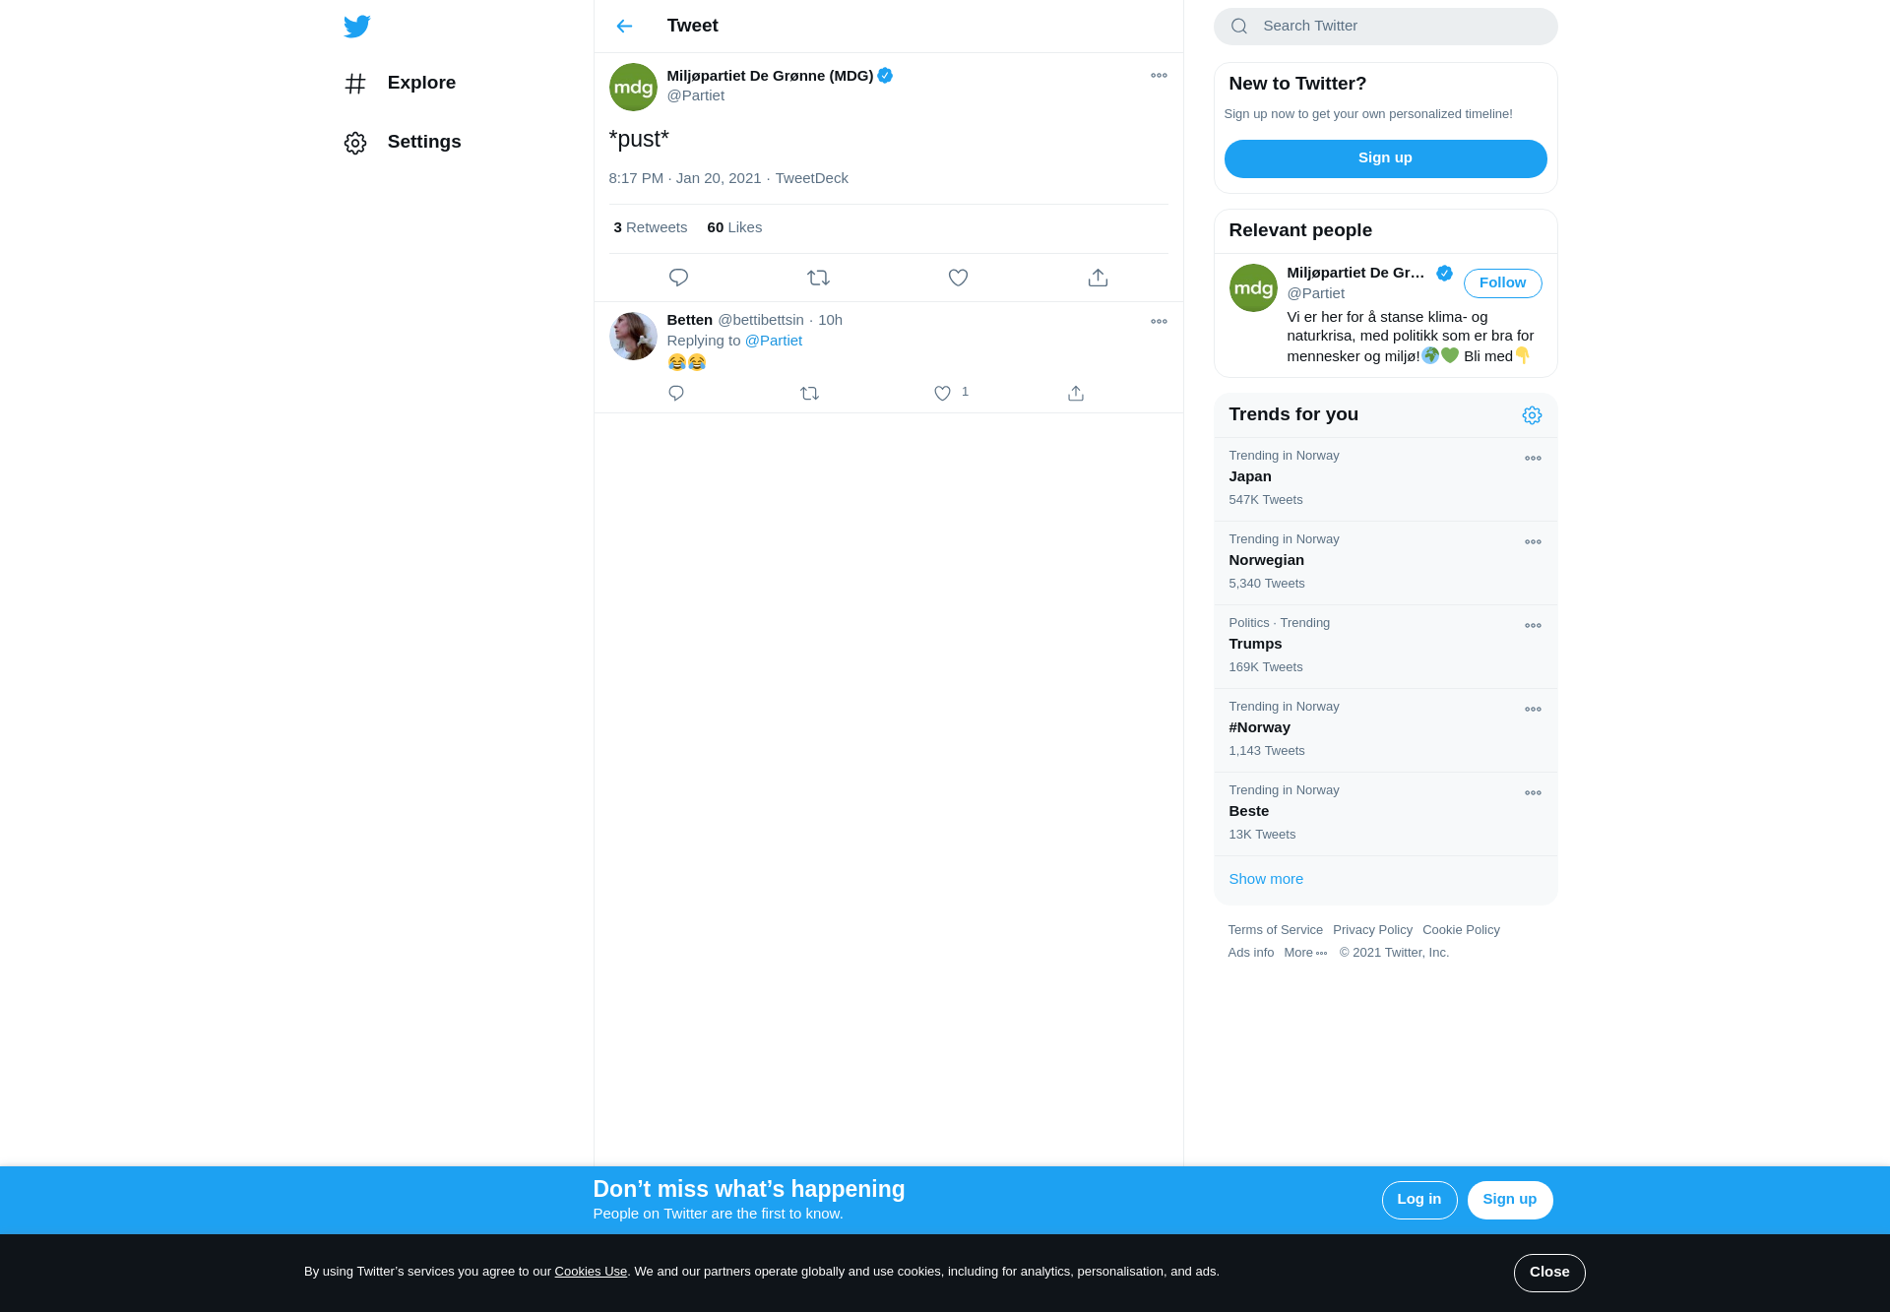Reply to Betten's comment
1890x1312 pixels.
coord(676,393)
